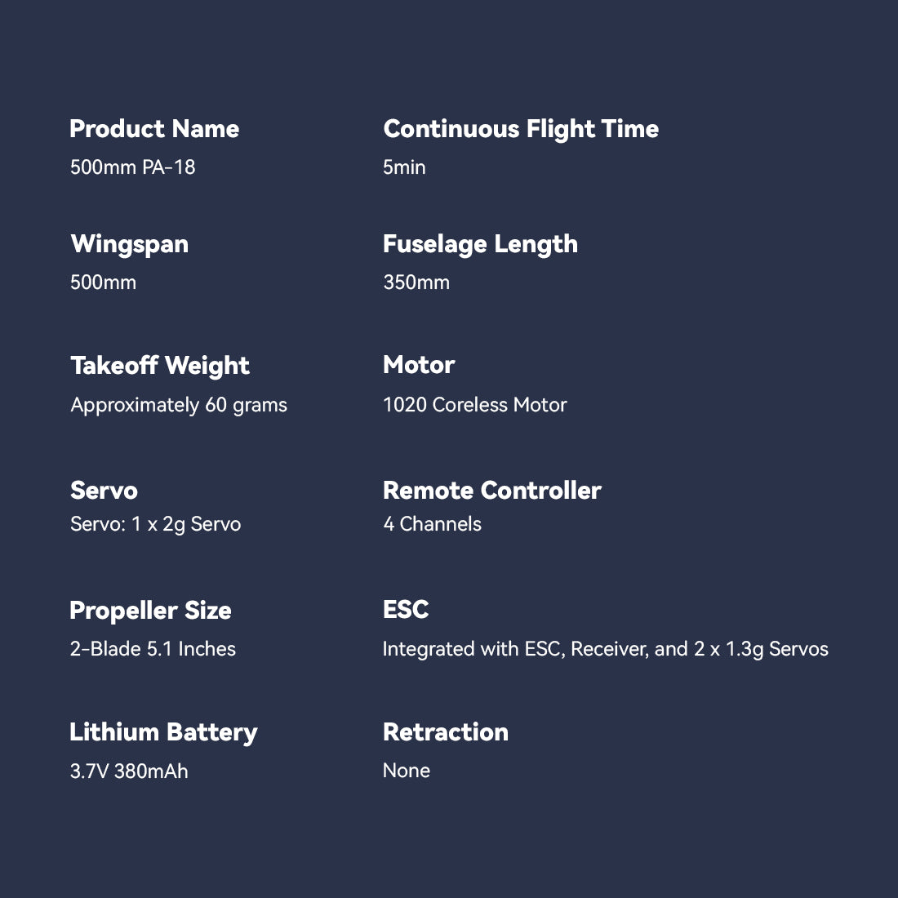898x898 pixels.
Task: Select the 500mm PA-18 product name value
Action: pyautogui.click(x=132, y=167)
